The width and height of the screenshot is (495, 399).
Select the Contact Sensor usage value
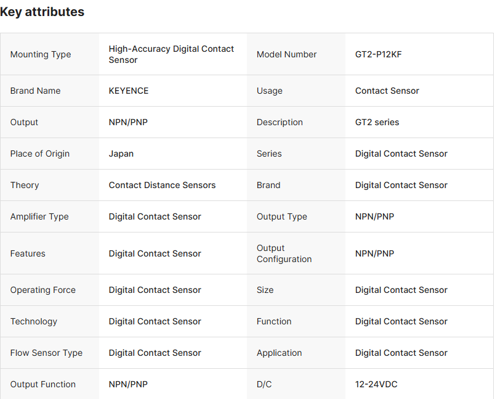[x=387, y=91]
